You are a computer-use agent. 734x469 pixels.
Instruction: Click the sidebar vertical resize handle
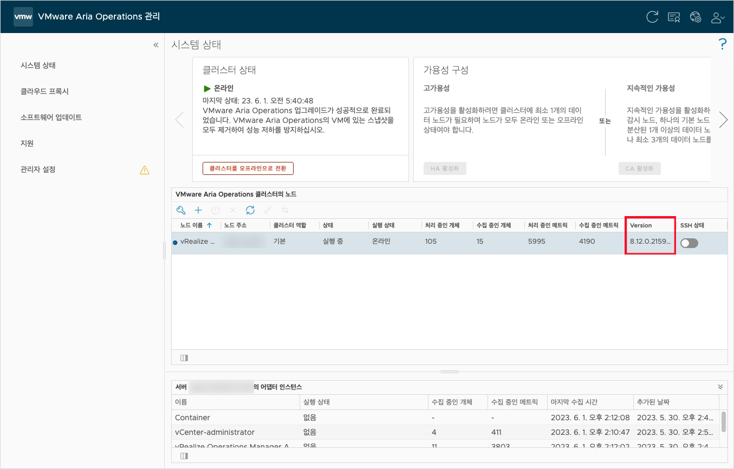164,250
